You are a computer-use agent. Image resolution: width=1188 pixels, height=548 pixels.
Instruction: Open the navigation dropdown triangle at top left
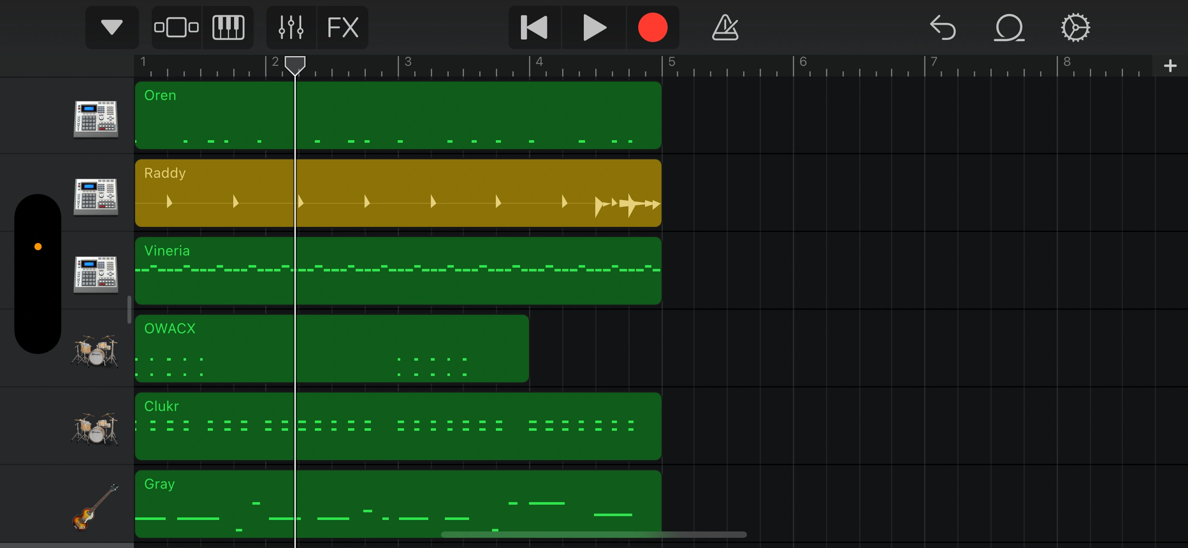coord(112,27)
